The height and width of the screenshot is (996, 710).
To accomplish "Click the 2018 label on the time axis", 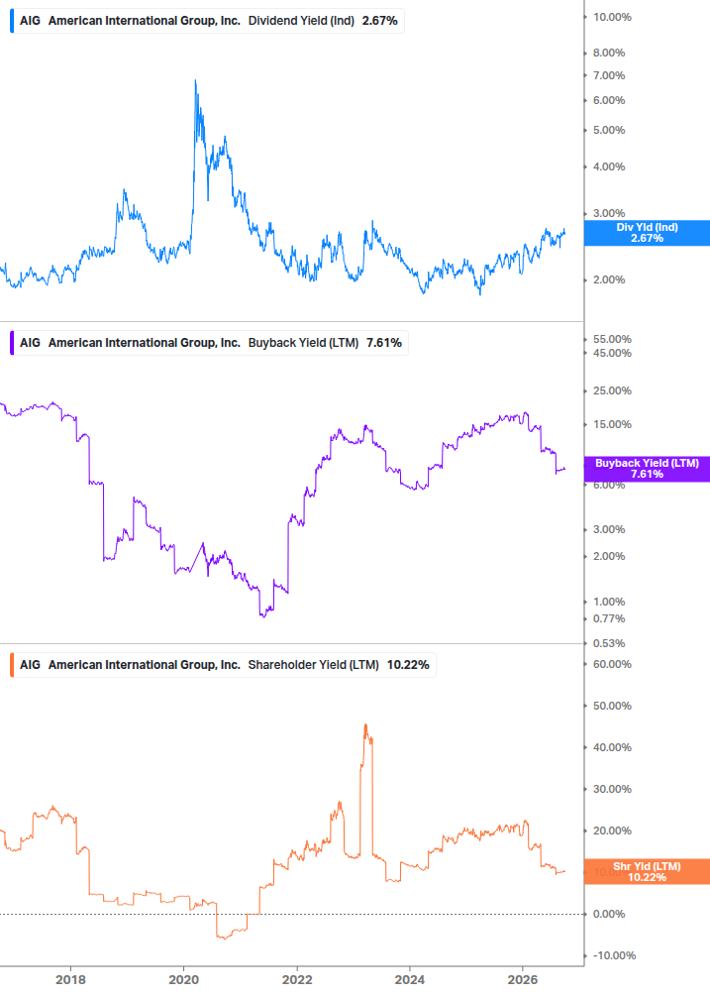I will (70, 980).
